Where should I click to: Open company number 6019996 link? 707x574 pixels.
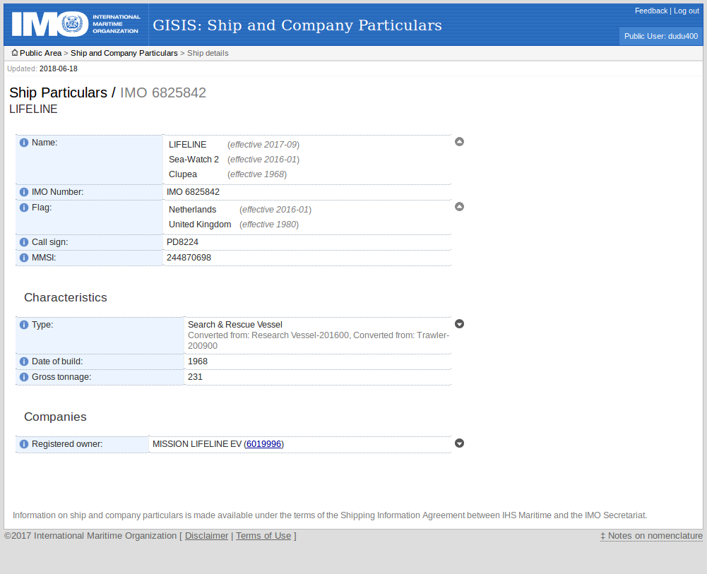[263, 444]
